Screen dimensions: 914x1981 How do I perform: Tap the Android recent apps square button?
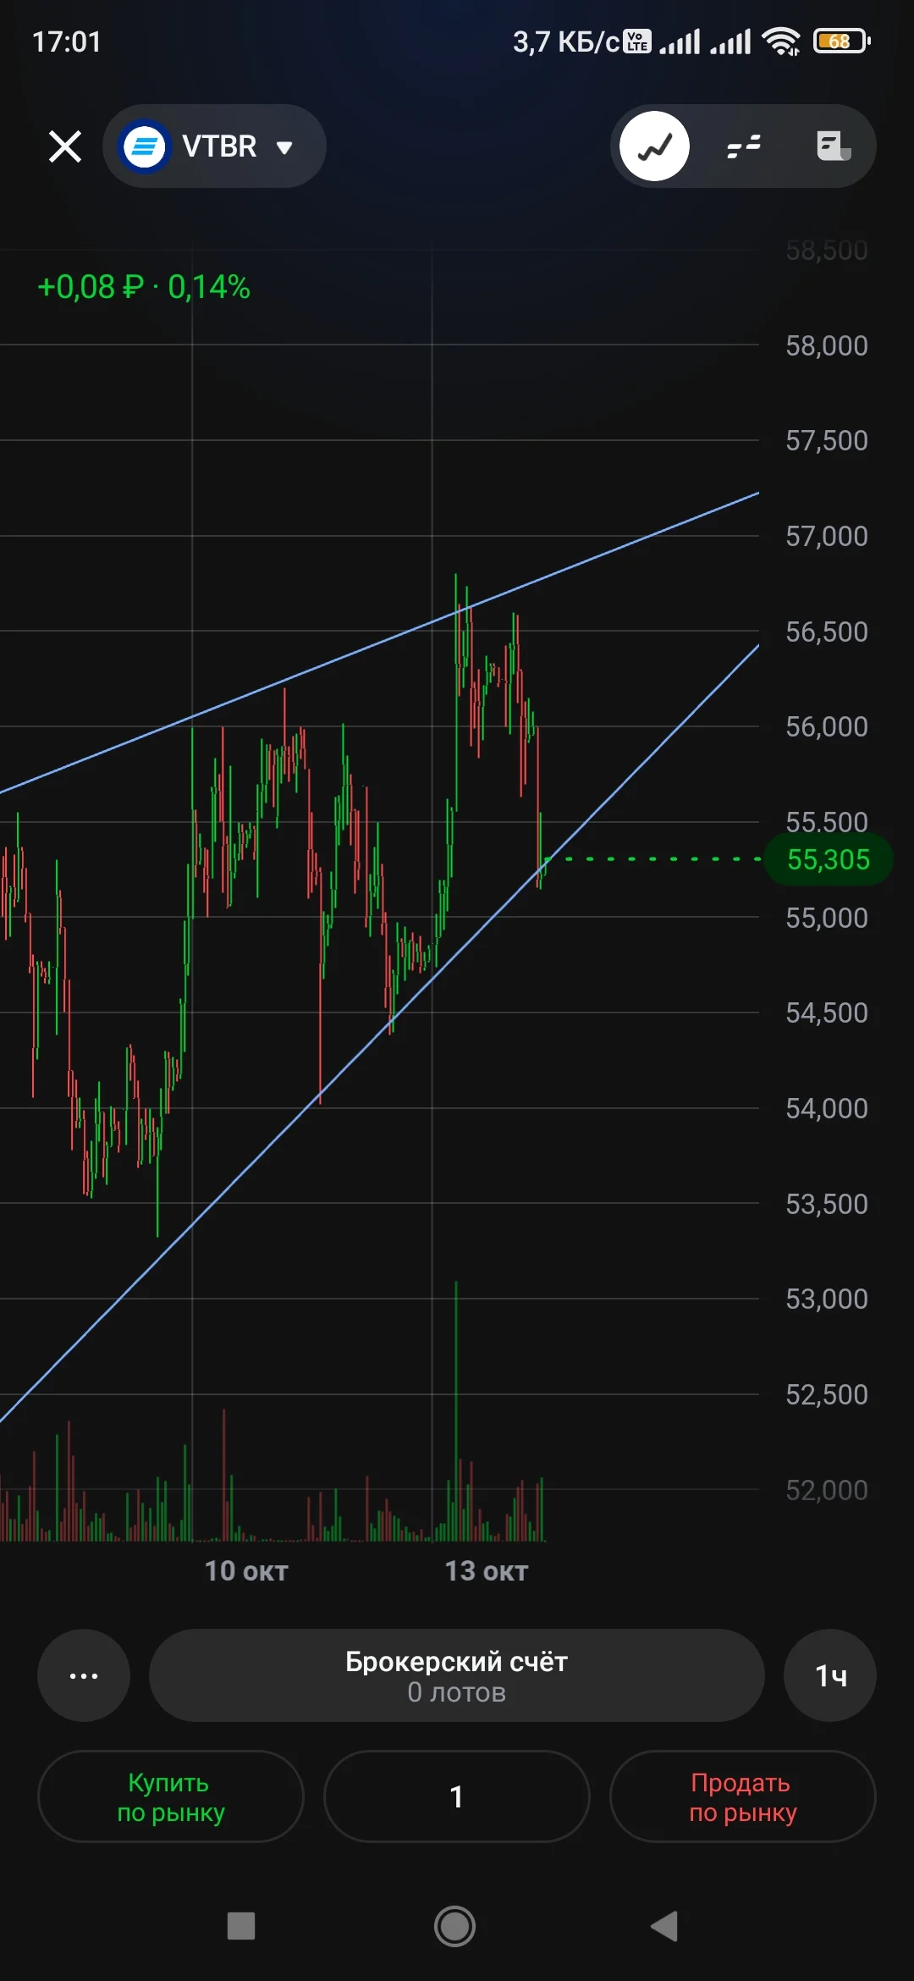coord(241,1926)
